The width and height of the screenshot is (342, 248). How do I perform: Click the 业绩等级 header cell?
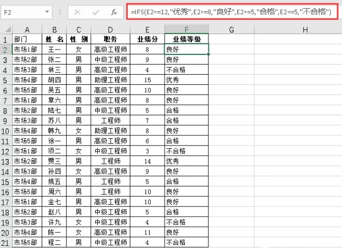pyautogui.click(x=186, y=39)
